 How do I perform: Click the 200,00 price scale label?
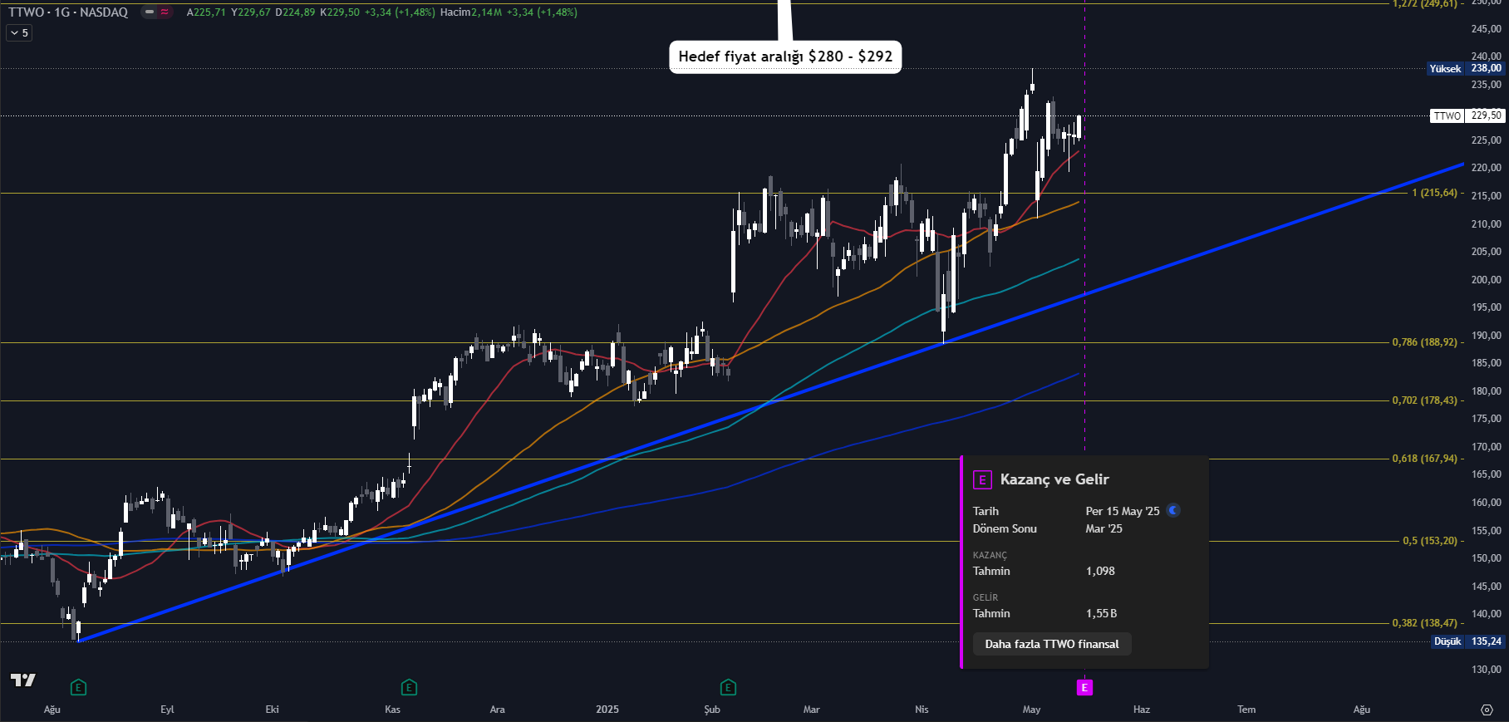(1486, 280)
